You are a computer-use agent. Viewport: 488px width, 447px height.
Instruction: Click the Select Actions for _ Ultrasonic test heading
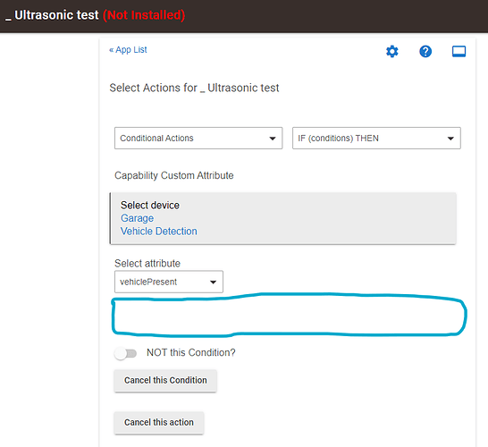(x=194, y=89)
